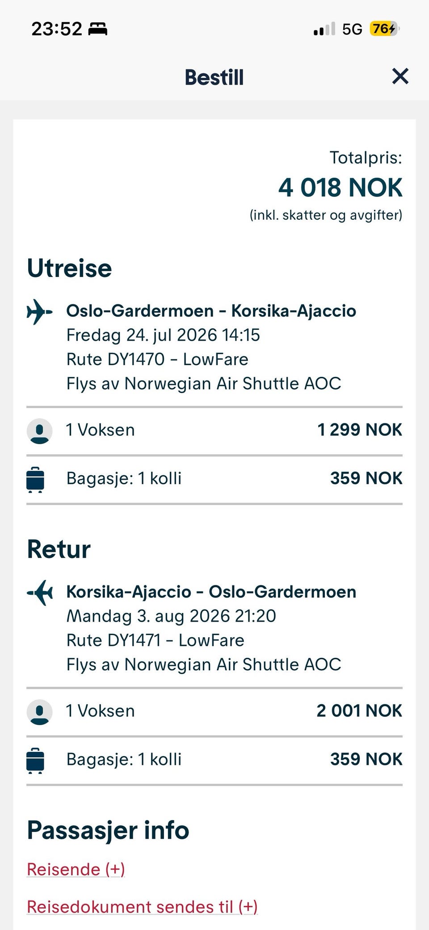This screenshot has width=429, height=930.
Task: Tap the adult passenger icon under Retur
Action: [40, 712]
